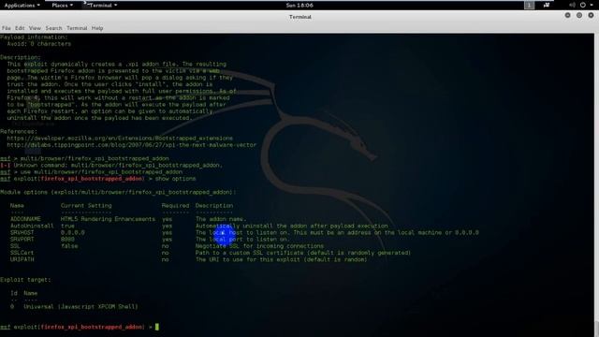Click the 'show options' command text

(175, 179)
